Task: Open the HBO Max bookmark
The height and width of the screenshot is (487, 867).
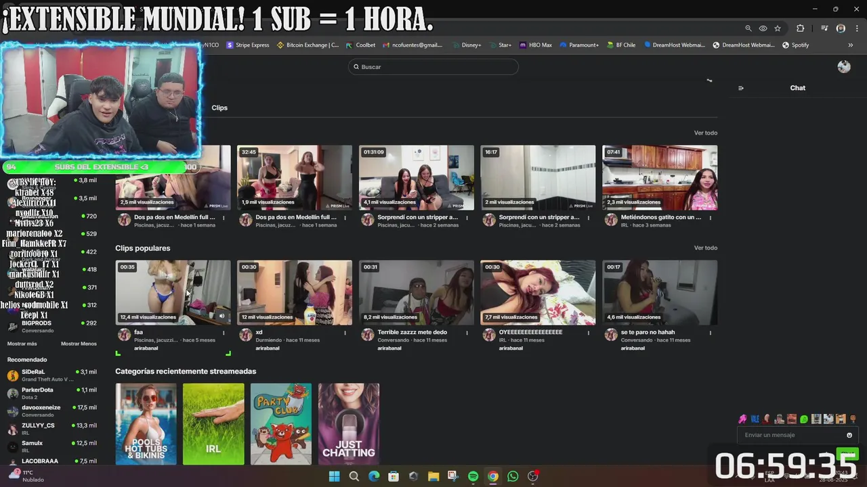Action: (x=536, y=45)
